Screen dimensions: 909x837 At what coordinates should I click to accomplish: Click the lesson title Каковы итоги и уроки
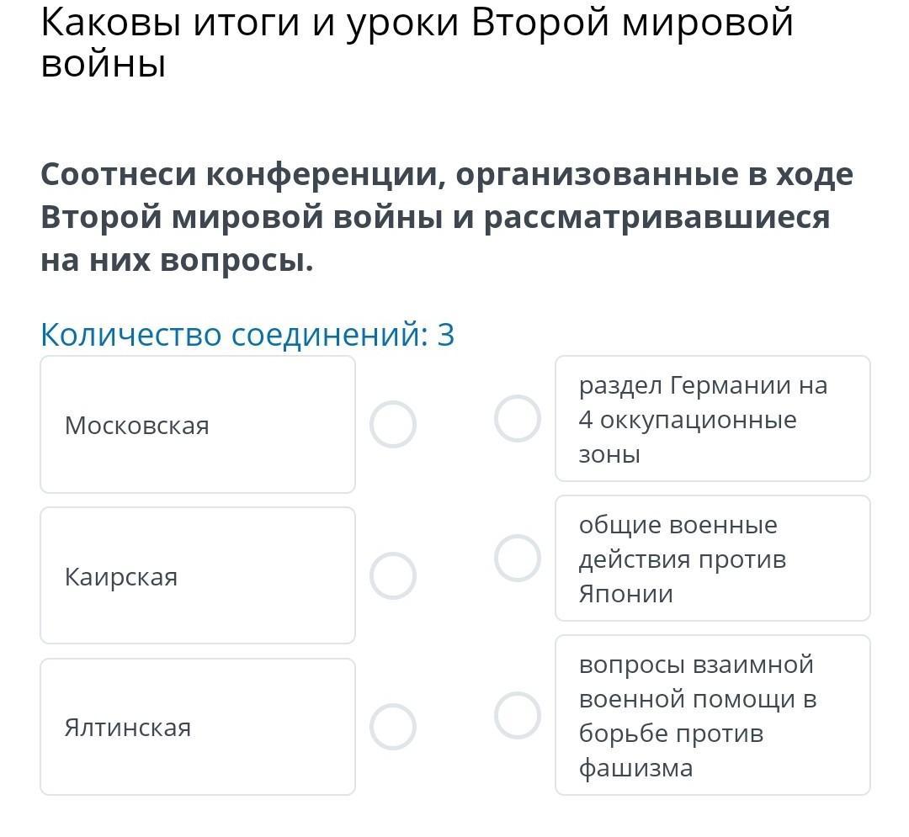417,43
